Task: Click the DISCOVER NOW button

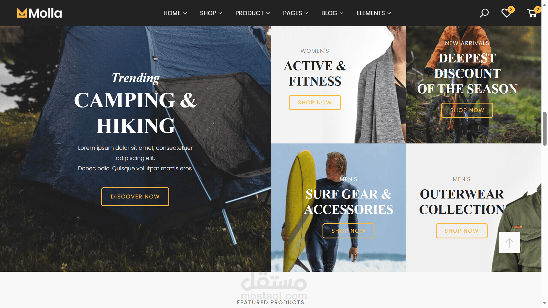Action: 135,197
